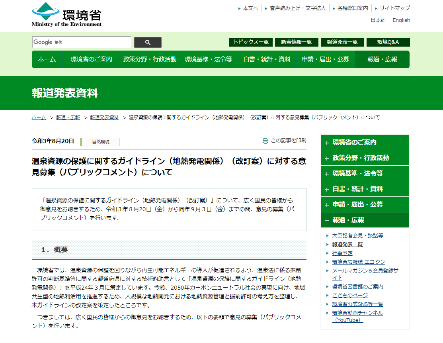
Task: Expand the 政策分野・行政活動 sidebar section
Action: pos(365,158)
